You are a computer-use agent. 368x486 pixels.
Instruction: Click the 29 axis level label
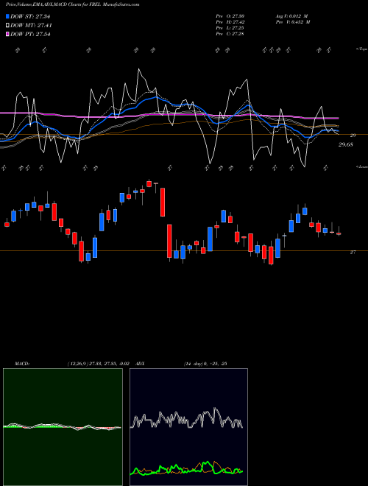353,135
